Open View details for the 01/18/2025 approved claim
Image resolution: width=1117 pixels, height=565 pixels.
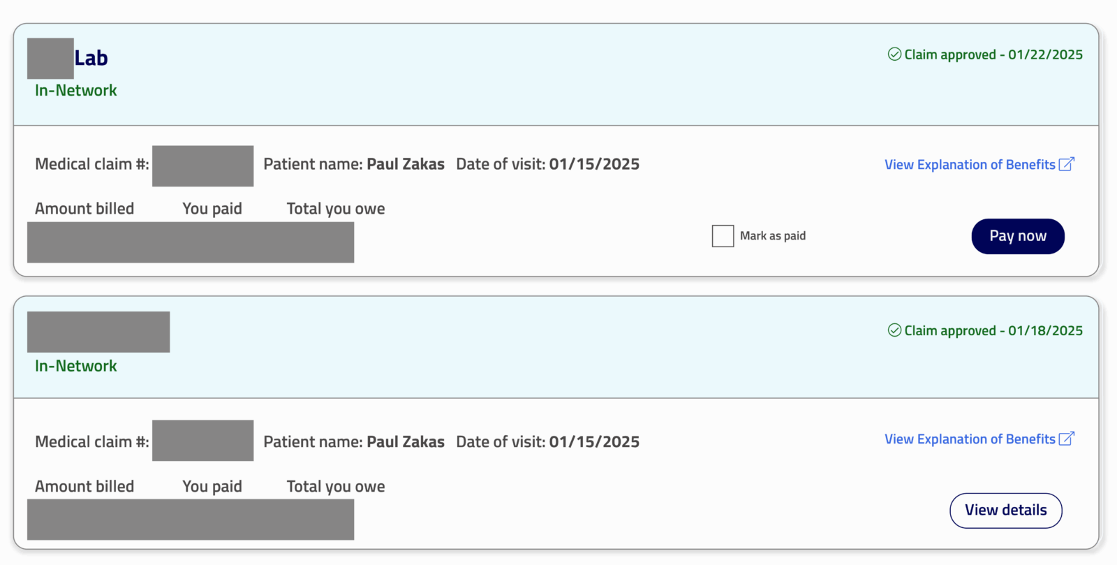[x=1005, y=511]
